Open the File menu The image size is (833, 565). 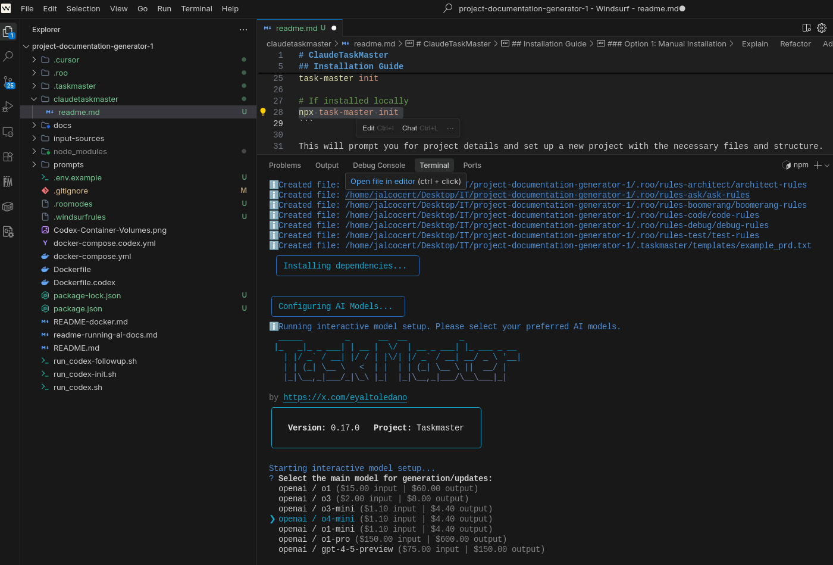click(x=27, y=8)
